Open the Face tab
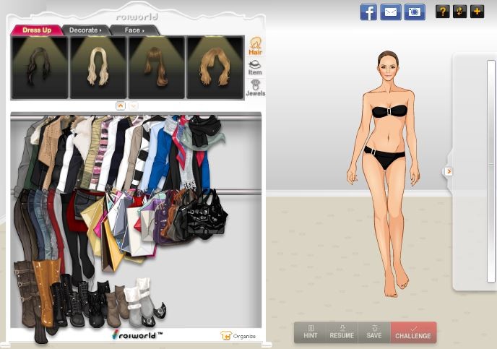 point(134,30)
